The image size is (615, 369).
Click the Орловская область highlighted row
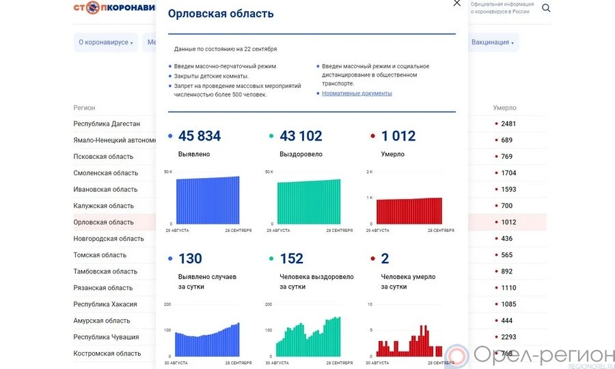tap(103, 222)
